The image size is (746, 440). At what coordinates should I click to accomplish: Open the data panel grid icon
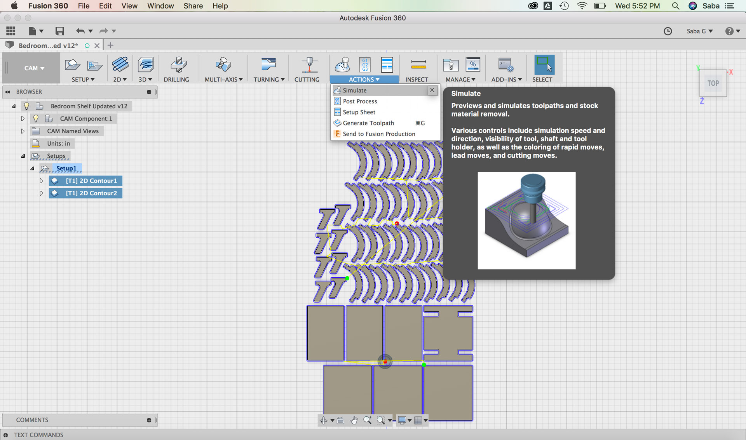11,31
